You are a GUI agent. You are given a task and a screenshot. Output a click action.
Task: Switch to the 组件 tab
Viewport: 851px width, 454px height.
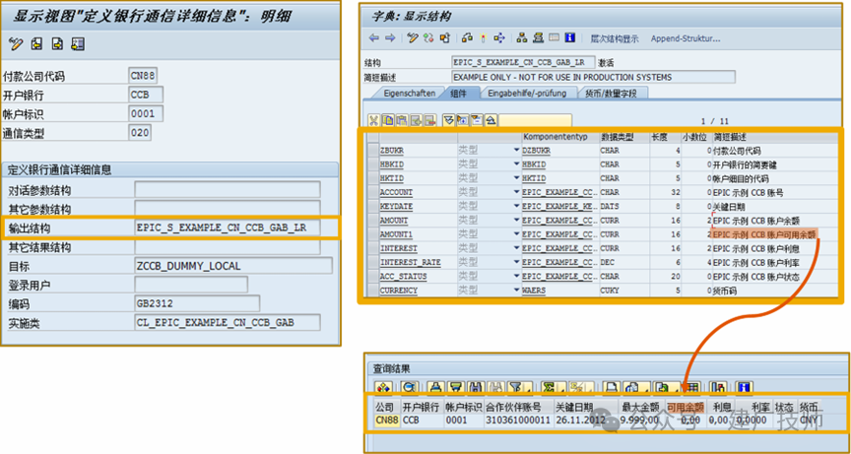pyautogui.click(x=460, y=94)
